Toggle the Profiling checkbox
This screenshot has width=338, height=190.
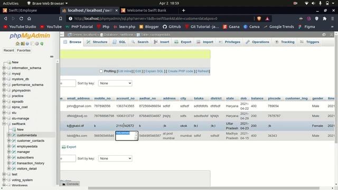click(101, 71)
